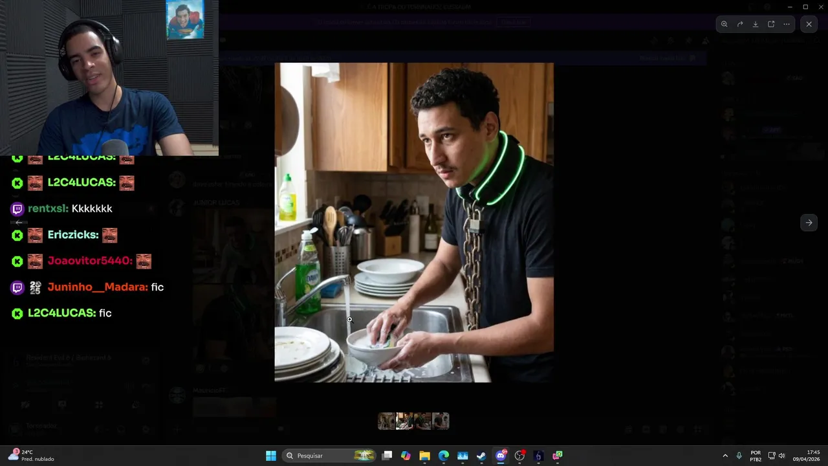Open the dark number-6 app in the taskbar
The image size is (828, 466).
(538, 456)
